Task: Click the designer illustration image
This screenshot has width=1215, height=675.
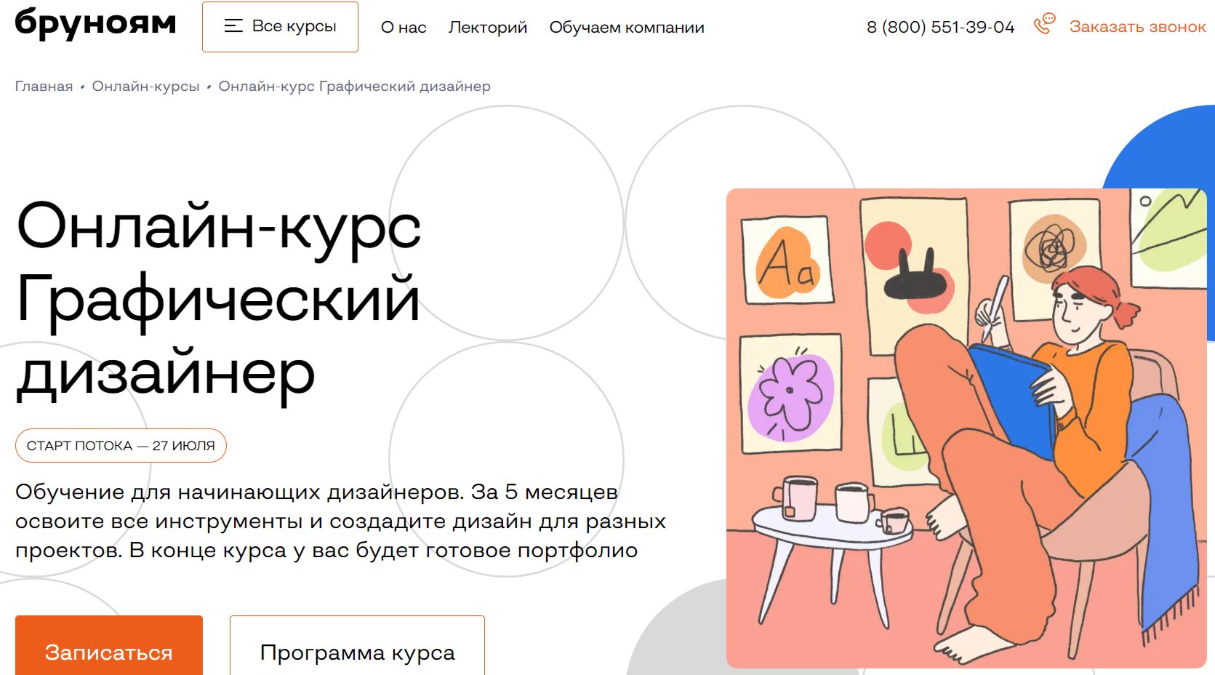Action: [x=966, y=428]
